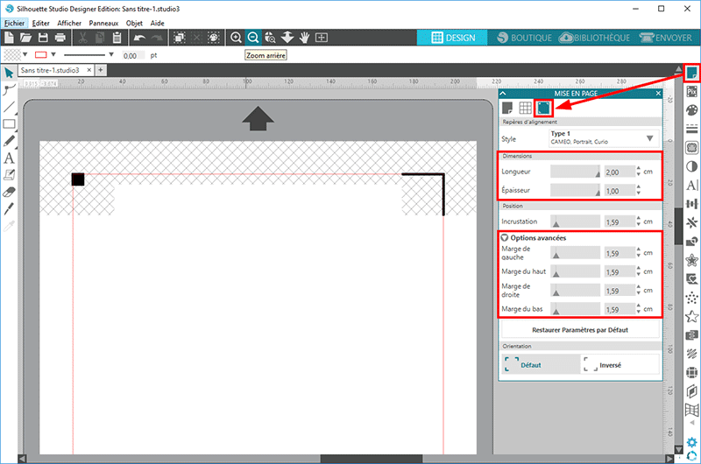This screenshot has width=701, height=464.
Task: Click the Save disk icon
Action: (x=42, y=38)
